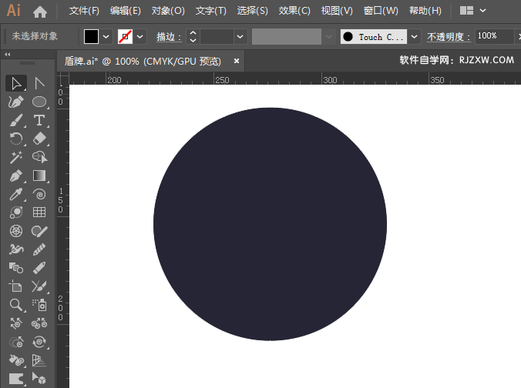Choose the Curvature tool
Screen dimensions: 521x388
pyautogui.click(x=16, y=102)
